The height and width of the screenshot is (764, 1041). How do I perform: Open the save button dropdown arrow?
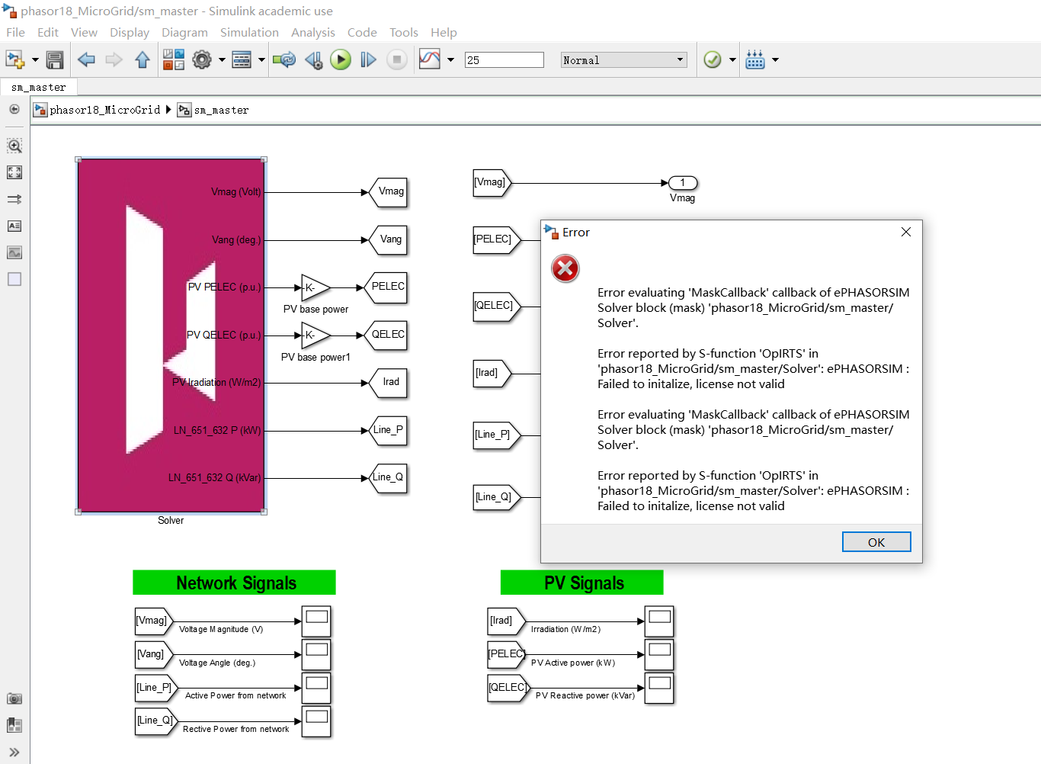pos(35,59)
